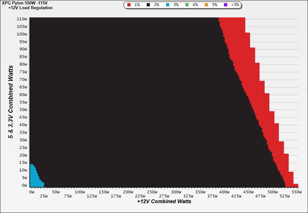Click the 110W y-axis label
Viewport: 308px width, 213px height.
click(22, 19)
